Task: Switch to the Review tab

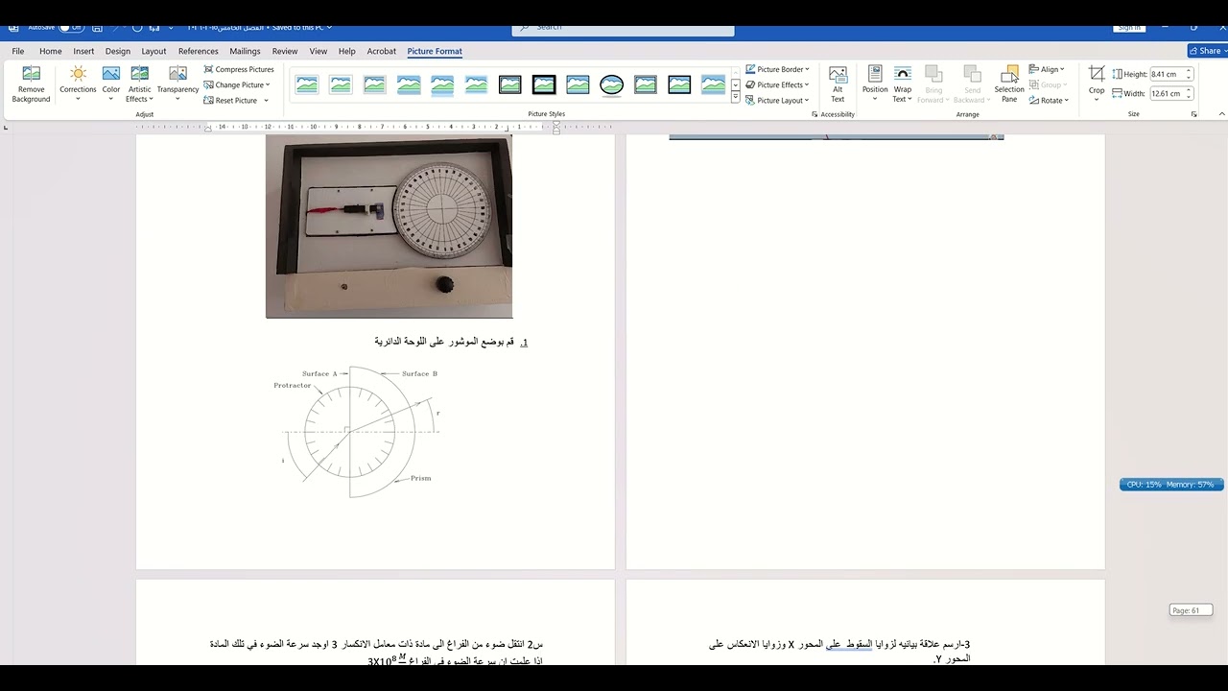Action: pyautogui.click(x=285, y=51)
